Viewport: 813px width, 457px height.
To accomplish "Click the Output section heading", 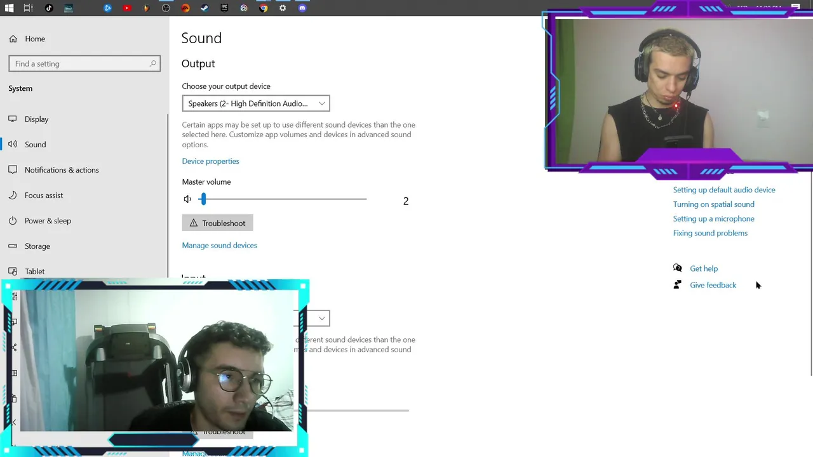I will (x=198, y=63).
